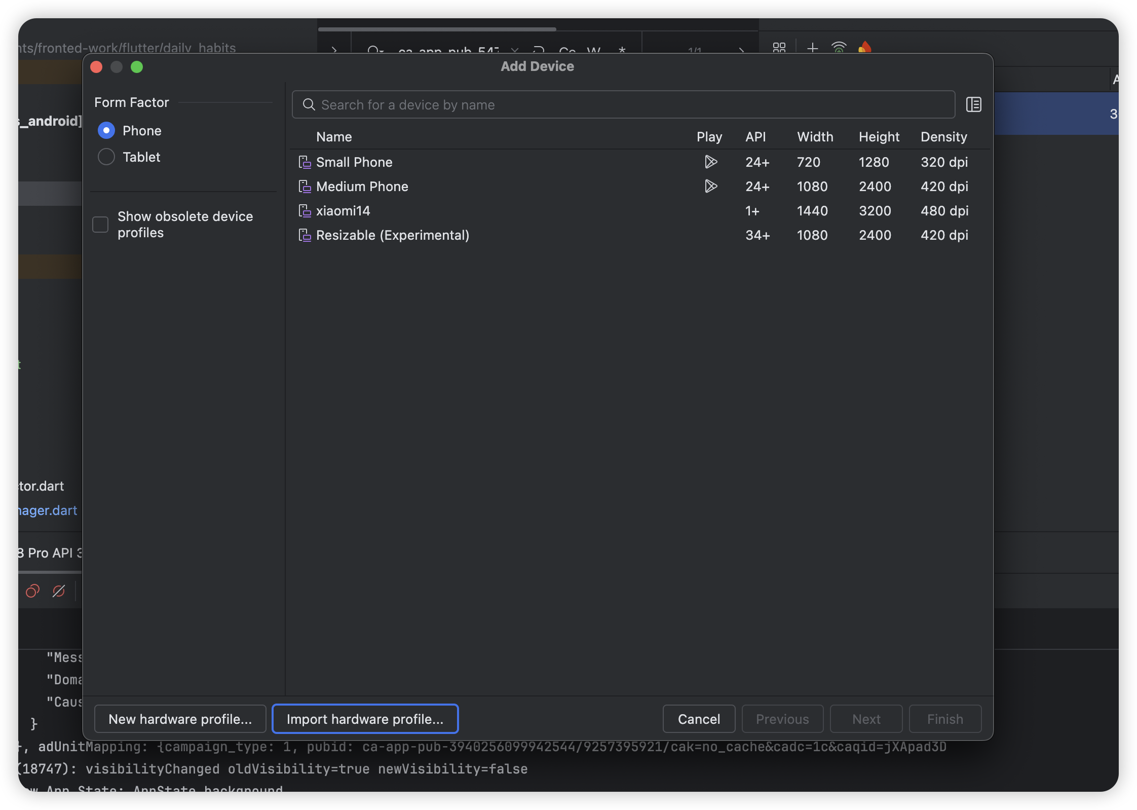Select the Tablet form factor
This screenshot has width=1137, height=810.
pyautogui.click(x=106, y=157)
